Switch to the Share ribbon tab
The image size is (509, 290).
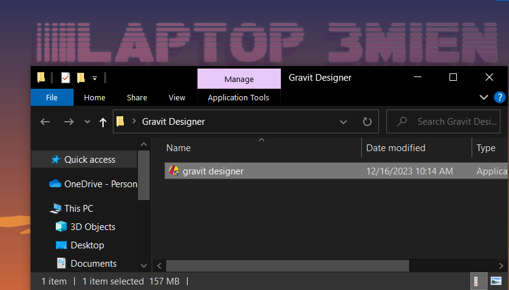coord(137,97)
